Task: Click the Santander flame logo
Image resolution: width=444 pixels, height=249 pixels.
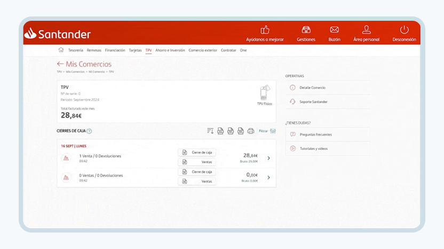Action: click(30, 34)
